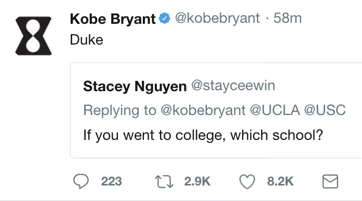Click the 8.2K likes count
This screenshot has height=201, width=362.
pyautogui.click(x=280, y=181)
